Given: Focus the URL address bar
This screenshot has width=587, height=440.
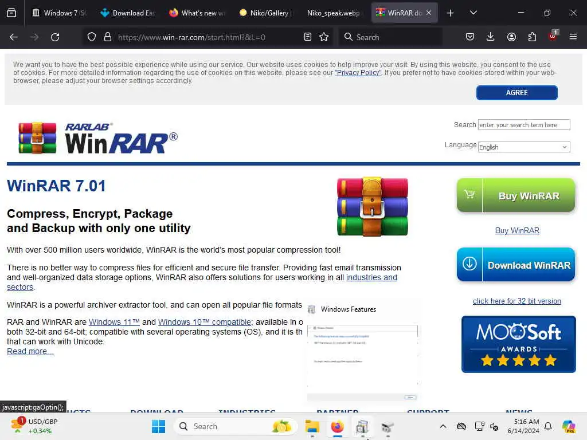Looking at the screenshot, I should [208, 37].
